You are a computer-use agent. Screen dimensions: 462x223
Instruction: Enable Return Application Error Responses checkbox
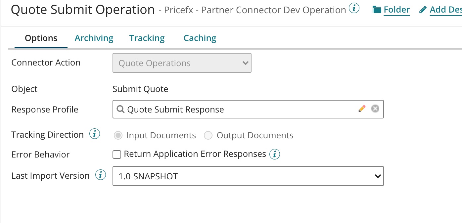(117, 155)
